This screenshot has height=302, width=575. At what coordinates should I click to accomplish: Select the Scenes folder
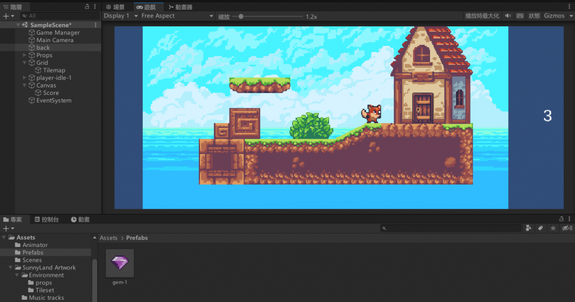click(x=32, y=260)
